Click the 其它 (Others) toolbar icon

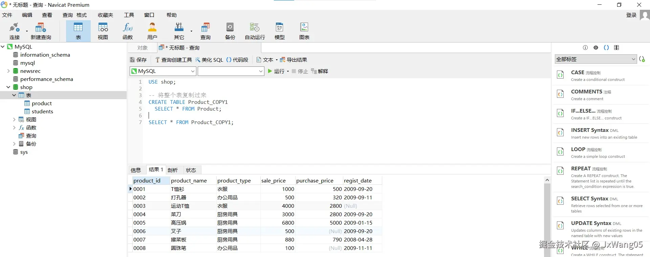pyautogui.click(x=179, y=31)
